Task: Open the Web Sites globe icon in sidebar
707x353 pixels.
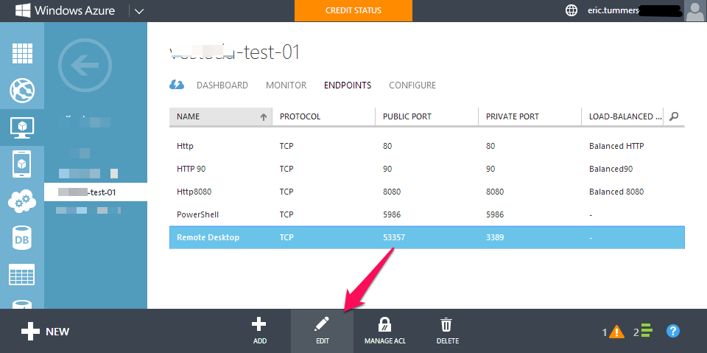Action: point(22,91)
